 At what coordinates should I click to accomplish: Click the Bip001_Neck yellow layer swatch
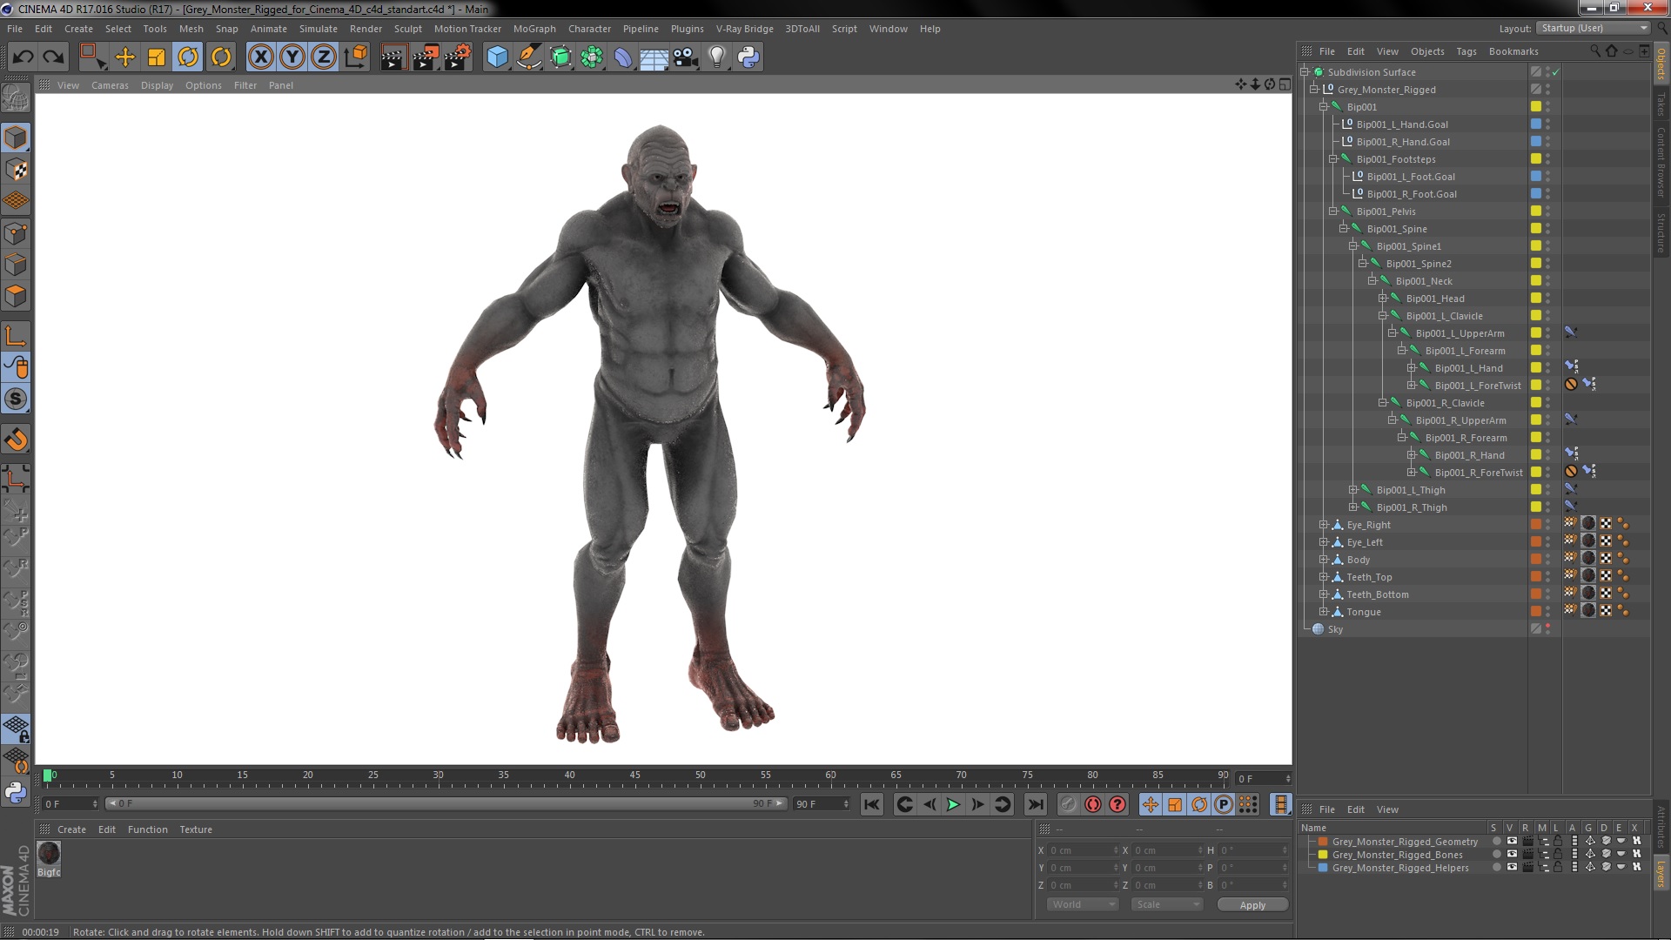pyautogui.click(x=1536, y=281)
